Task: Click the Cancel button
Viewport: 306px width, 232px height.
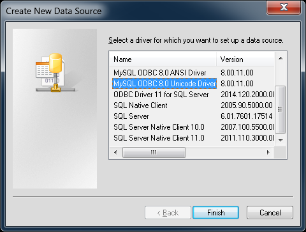Action: (270, 213)
